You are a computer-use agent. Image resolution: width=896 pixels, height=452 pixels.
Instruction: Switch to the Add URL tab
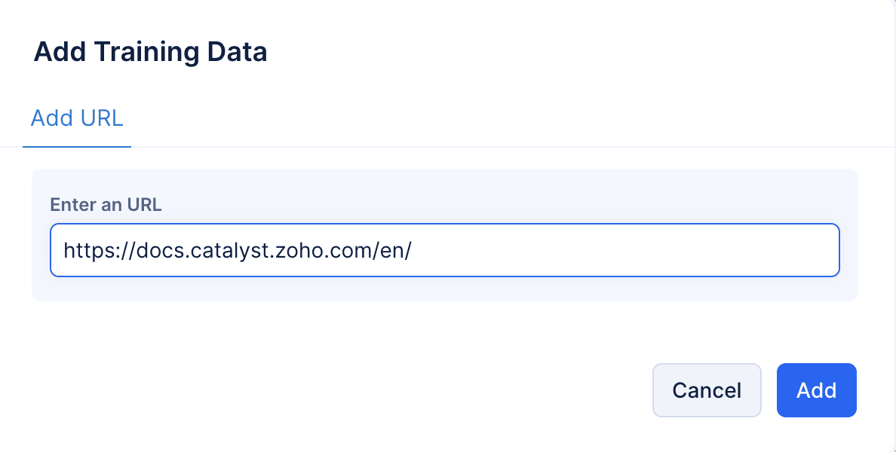[77, 118]
